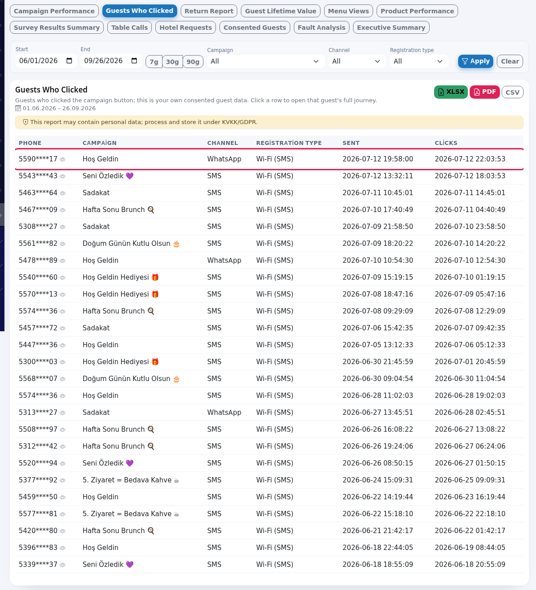
Task: Click eye icon beside 5377****92
Action: (x=63, y=481)
